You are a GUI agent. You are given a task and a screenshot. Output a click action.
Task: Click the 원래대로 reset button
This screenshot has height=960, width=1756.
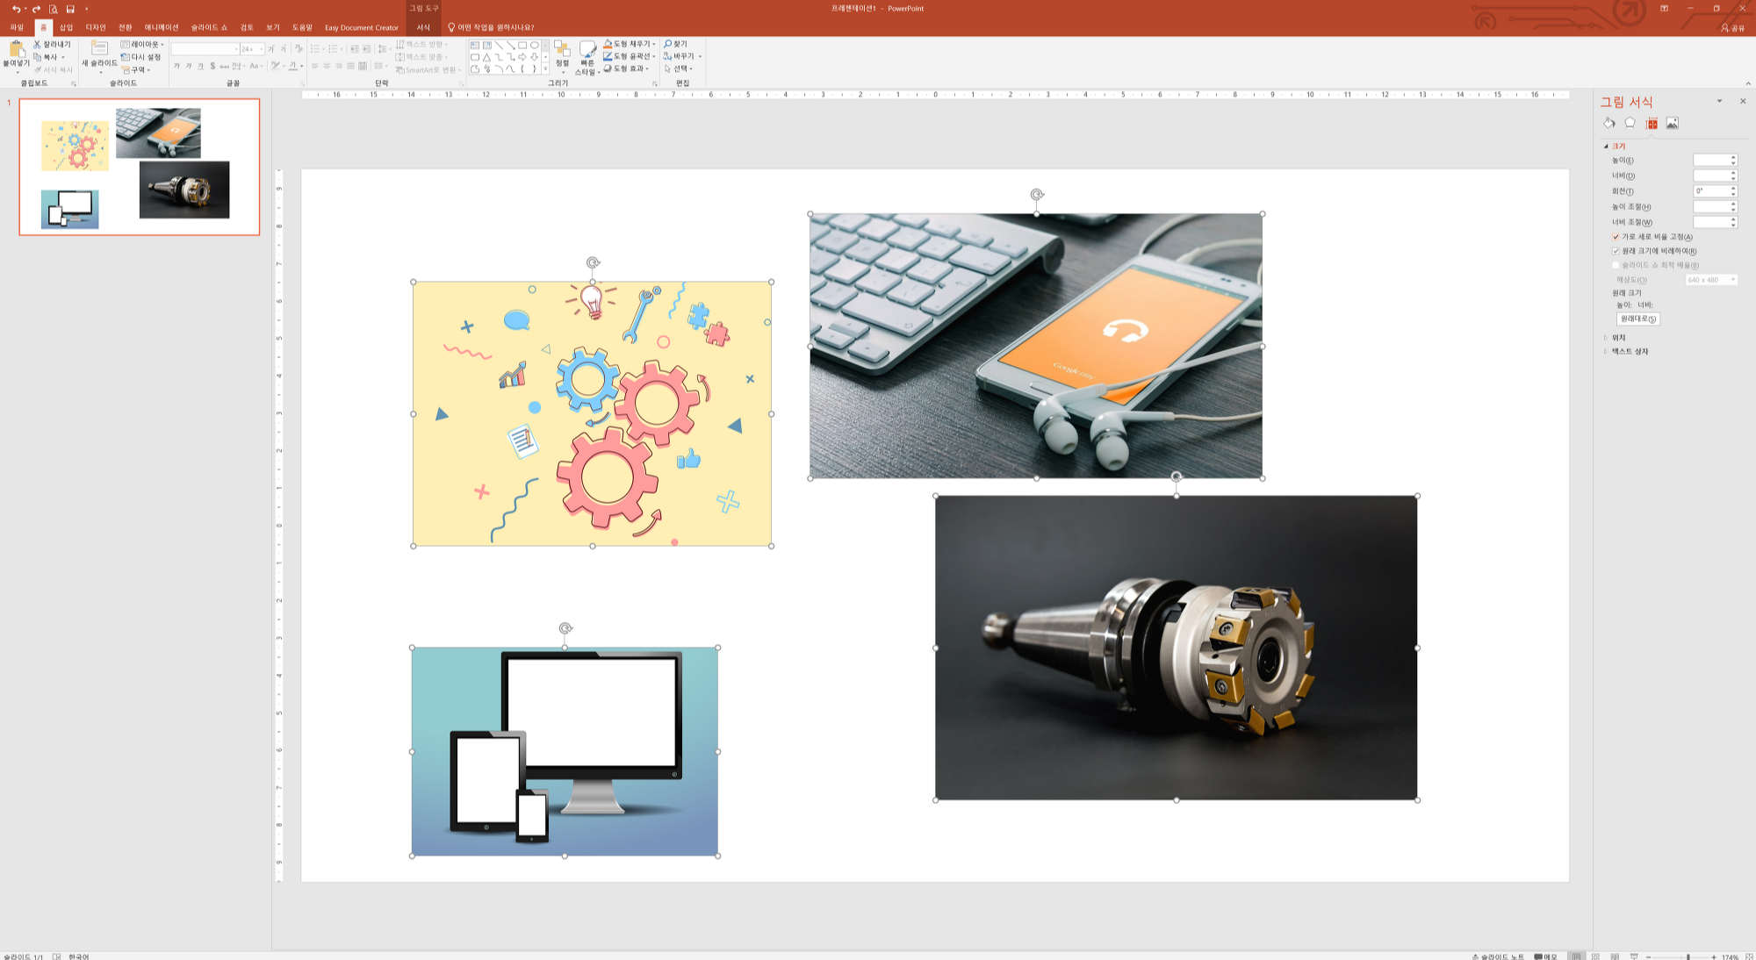(x=1637, y=319)
